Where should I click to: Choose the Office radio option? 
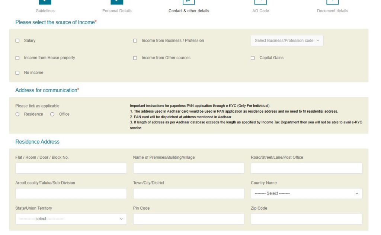[52, 114]
